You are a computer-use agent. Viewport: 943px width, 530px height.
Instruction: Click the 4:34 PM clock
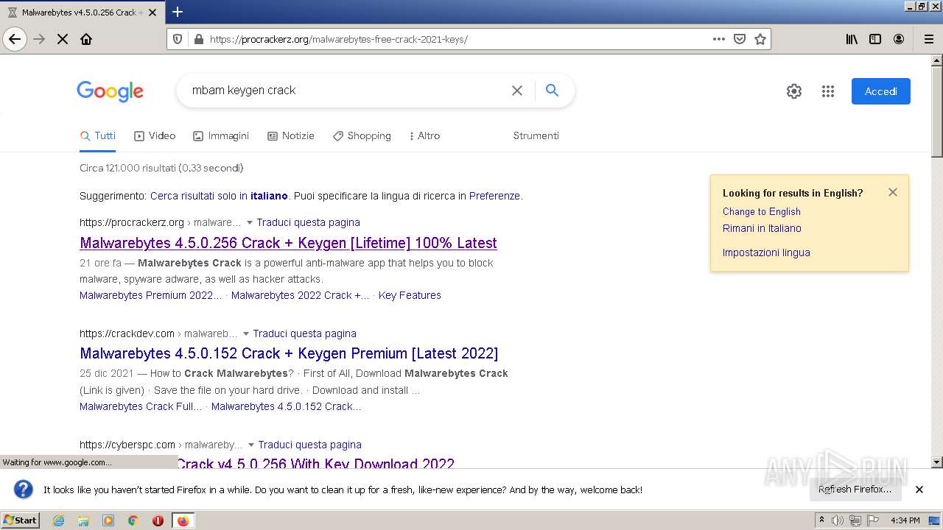(x=905, y=520)
